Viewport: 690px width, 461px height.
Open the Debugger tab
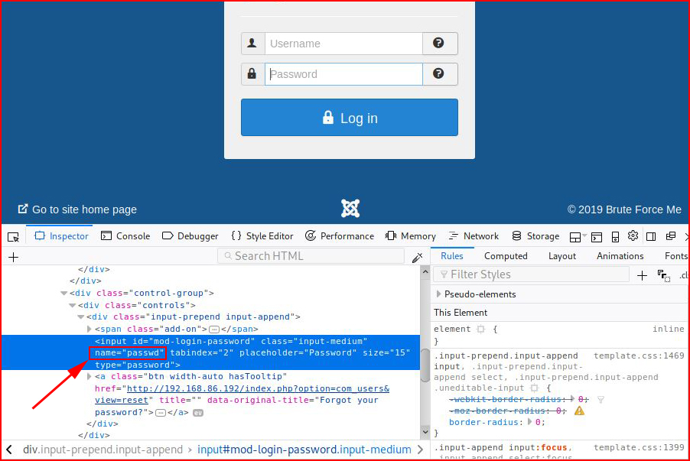point(190,236)
